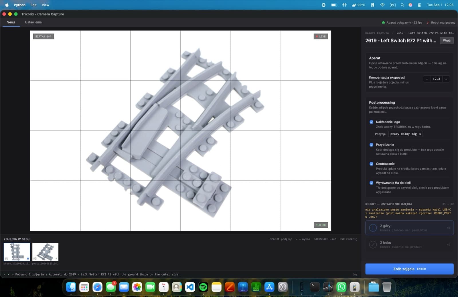The height and width of the screenshot is (297, 458).
Task: Click the Zrób zdjęcie button
Action: click(409, 269)
